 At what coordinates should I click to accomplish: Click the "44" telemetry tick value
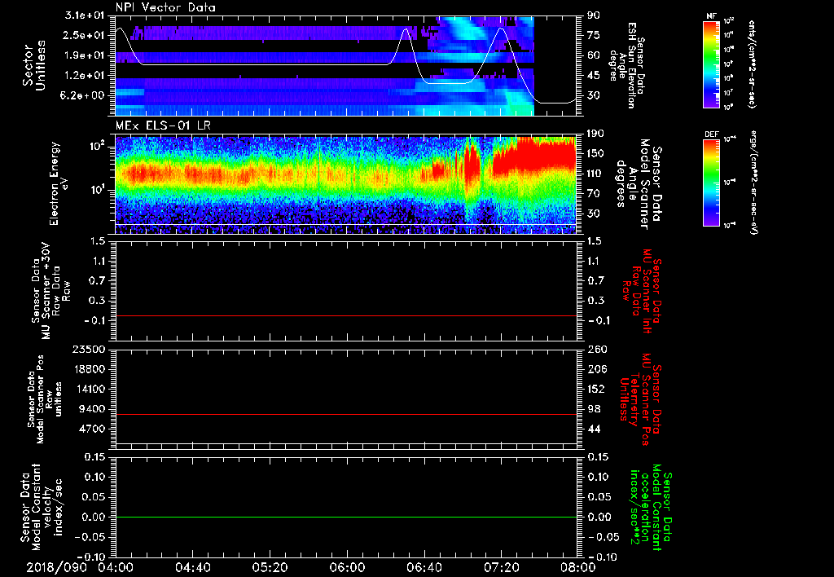593,429
